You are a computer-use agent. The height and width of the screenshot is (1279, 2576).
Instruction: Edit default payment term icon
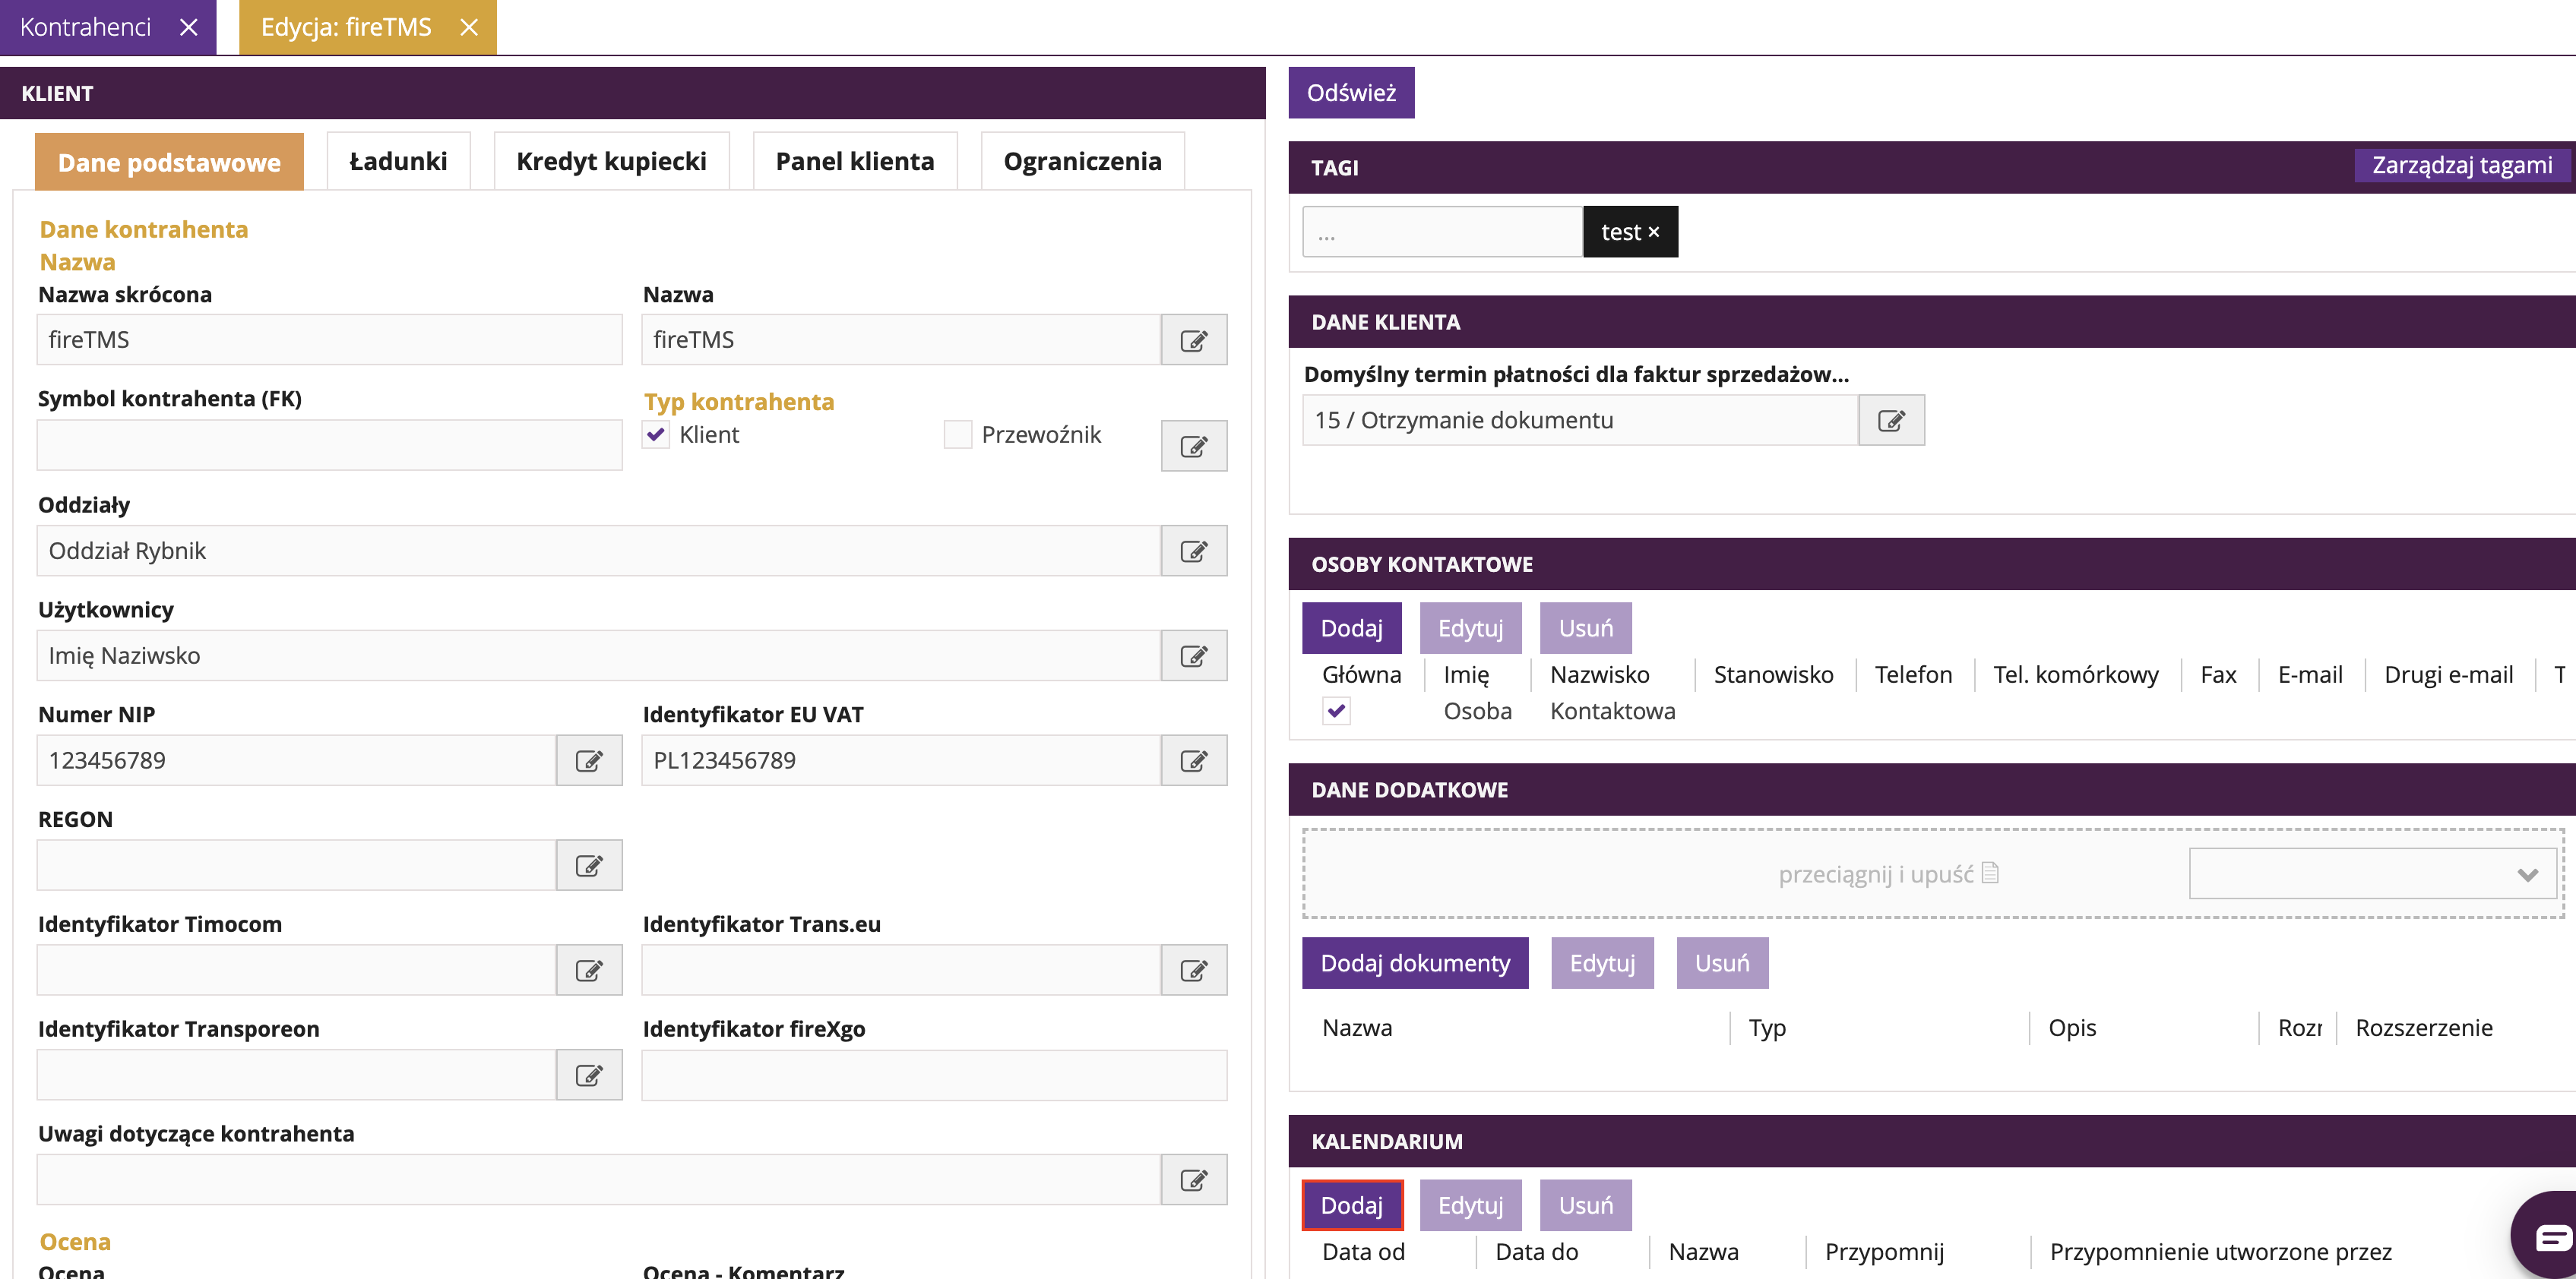tap(1890, 421)
